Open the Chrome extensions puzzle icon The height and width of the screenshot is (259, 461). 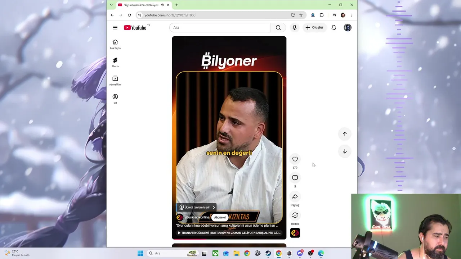[x=322, y=15]
